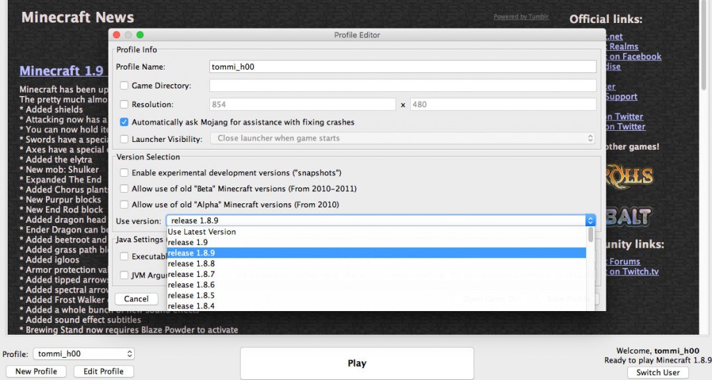Choose release 1.8.8 in dropdown list
The image size is (712, 380).
(x=191, y=264)
